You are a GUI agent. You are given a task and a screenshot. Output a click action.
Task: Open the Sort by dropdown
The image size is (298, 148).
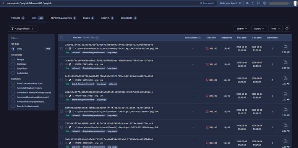pos(242,29)
